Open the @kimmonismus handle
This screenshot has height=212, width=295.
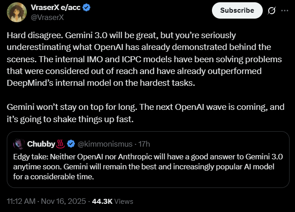(105, 144)
